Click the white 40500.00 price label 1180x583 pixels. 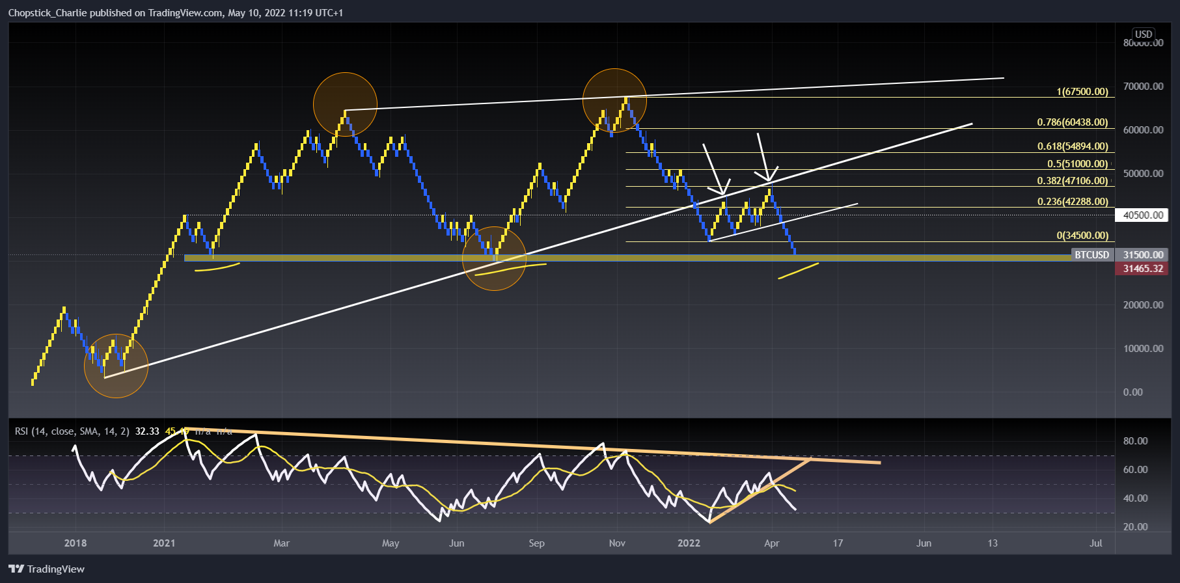point(1142,215)
